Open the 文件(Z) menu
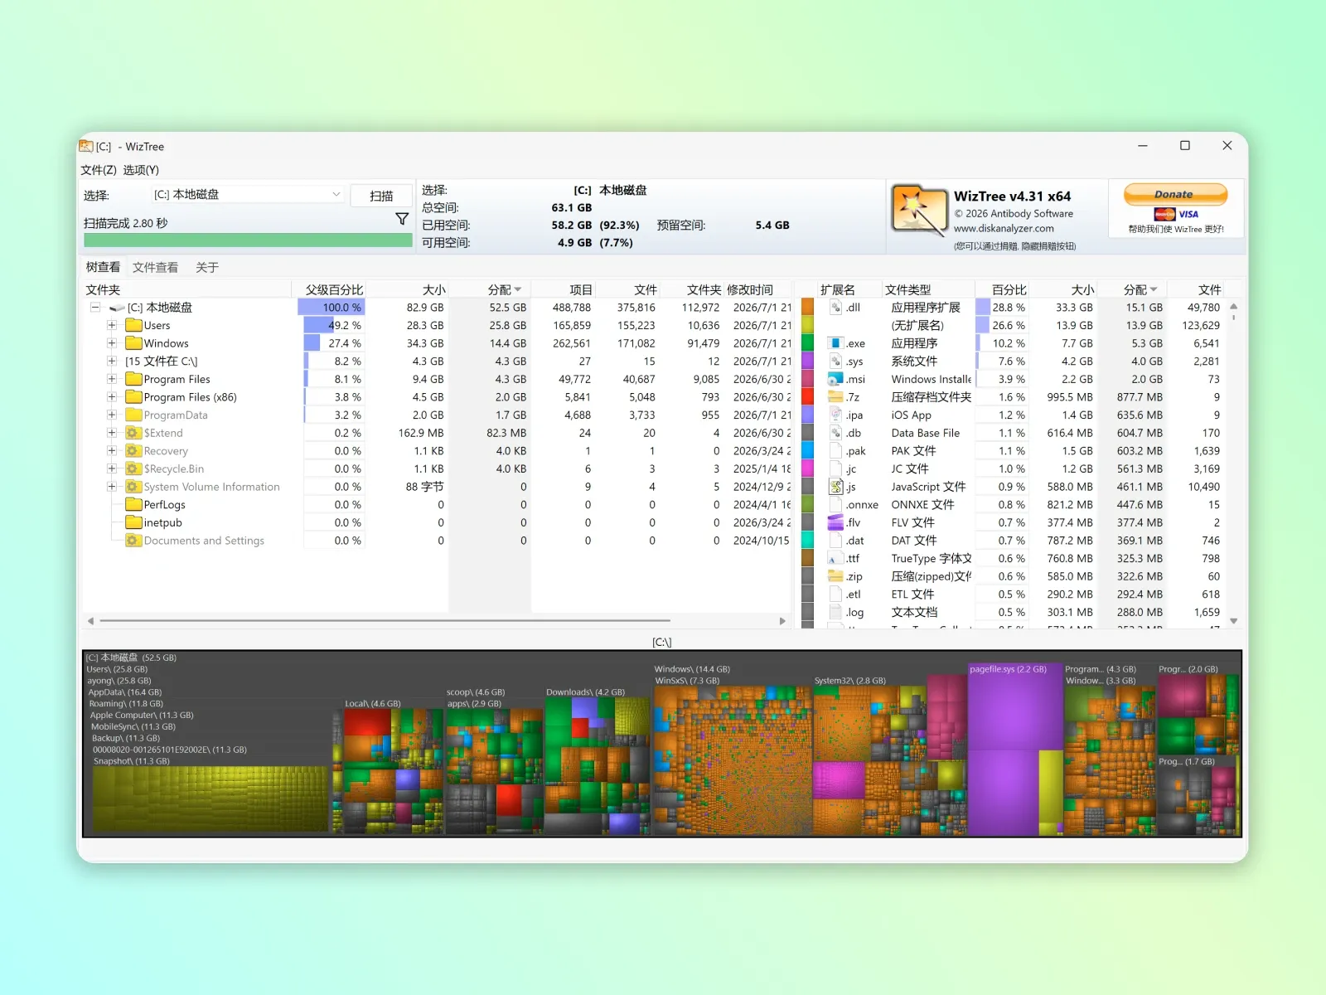Viewport: 1326px width, 995px height. coord(99,170)
